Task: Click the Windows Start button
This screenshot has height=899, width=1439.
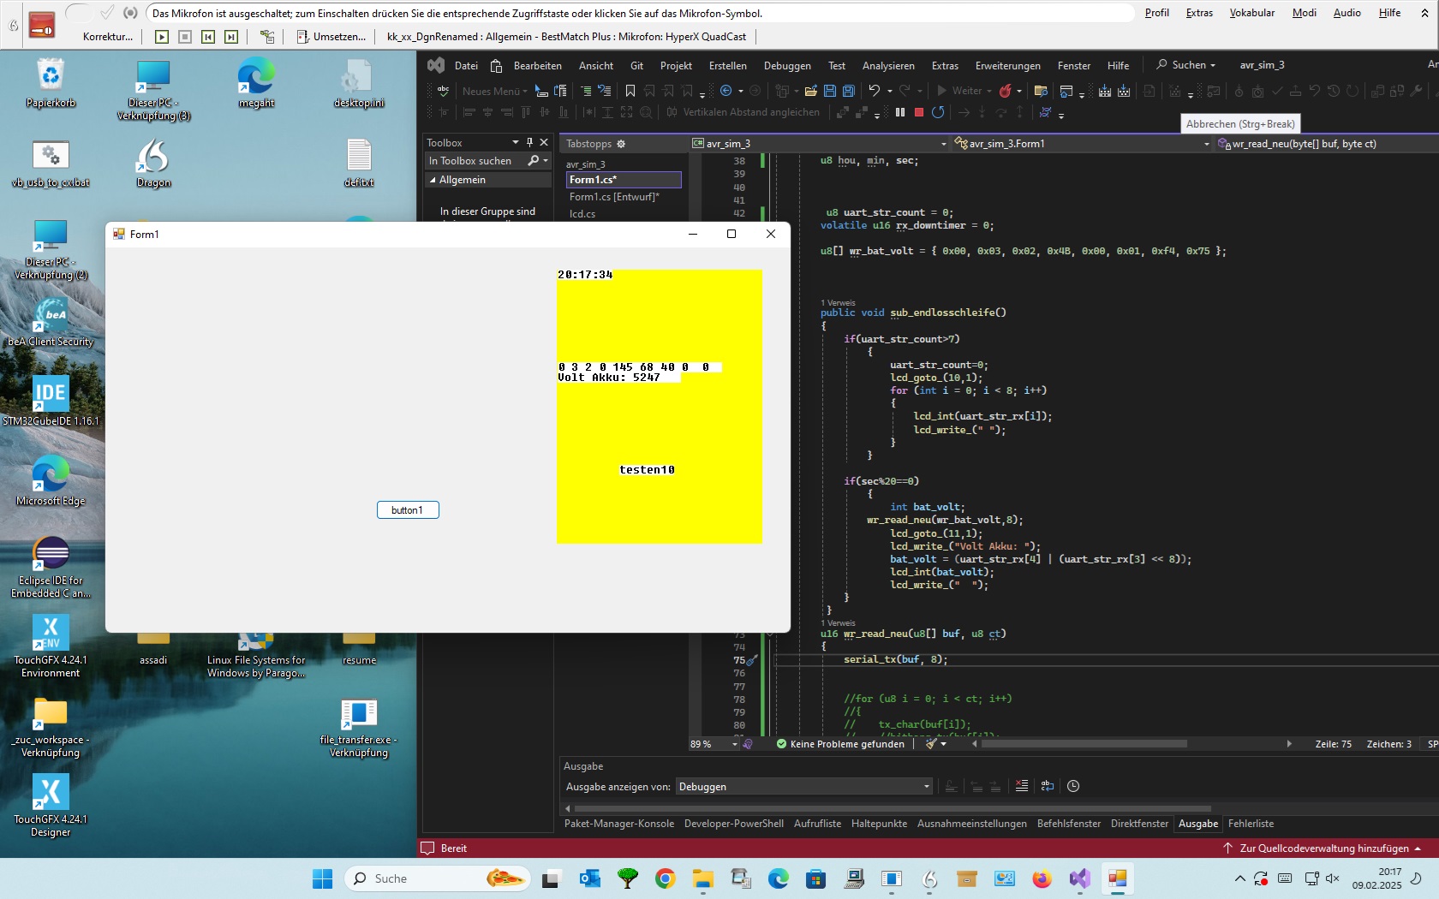Action: click(x=322, y=878)
